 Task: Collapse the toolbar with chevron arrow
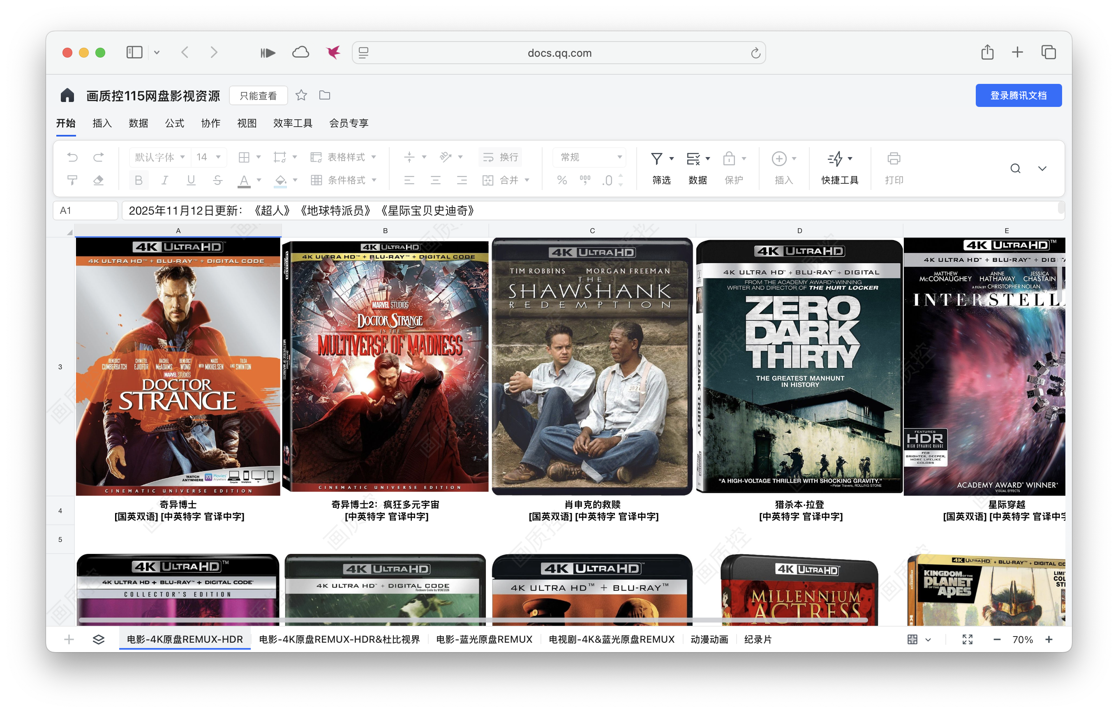1042,168
